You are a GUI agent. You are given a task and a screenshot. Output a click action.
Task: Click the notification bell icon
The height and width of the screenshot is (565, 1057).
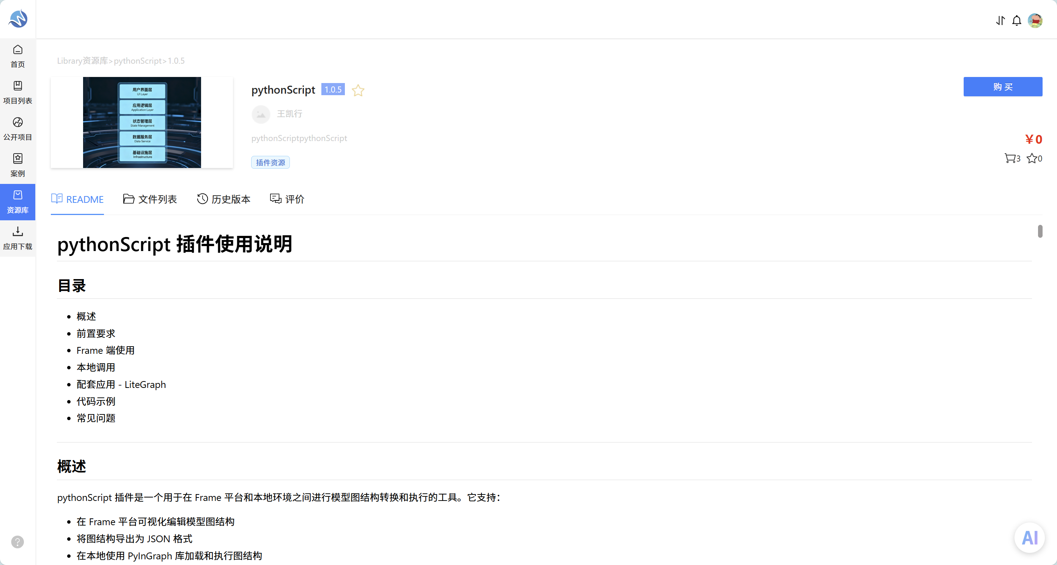[x=1016, y=20]
